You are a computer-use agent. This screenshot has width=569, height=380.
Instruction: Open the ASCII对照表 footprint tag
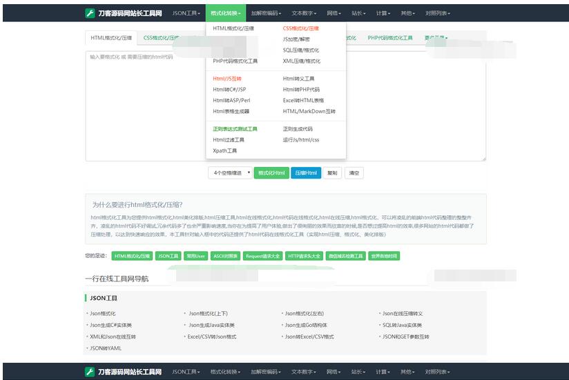coord(224,256)
